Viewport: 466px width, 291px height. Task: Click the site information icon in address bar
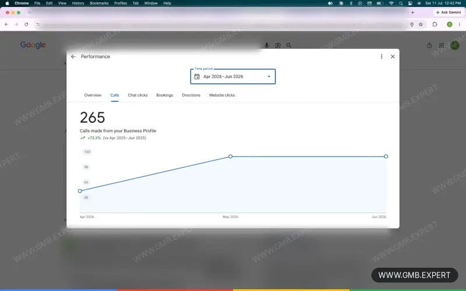click(x=38, y=24)
